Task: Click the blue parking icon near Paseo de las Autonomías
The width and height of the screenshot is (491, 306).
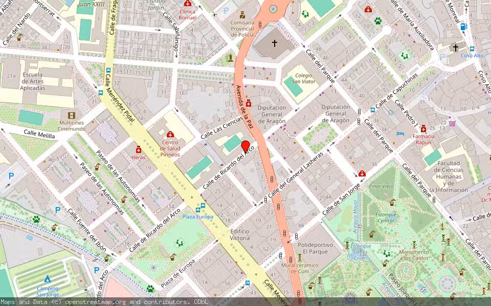Action: pyautogui.click(x=10, y=176)
